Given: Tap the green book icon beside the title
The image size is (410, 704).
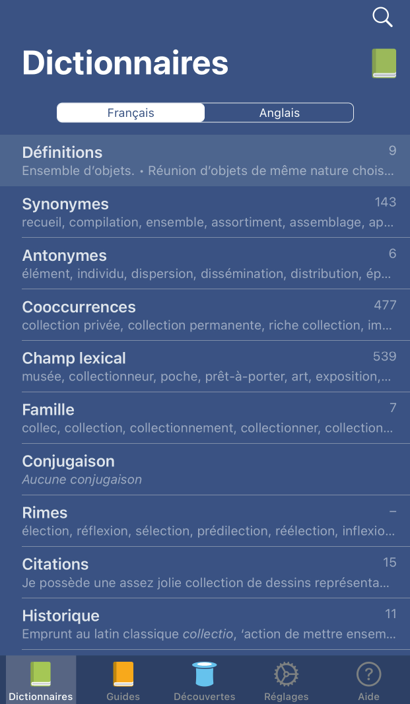Looking at the screenshot, I should tap(384, 64).
